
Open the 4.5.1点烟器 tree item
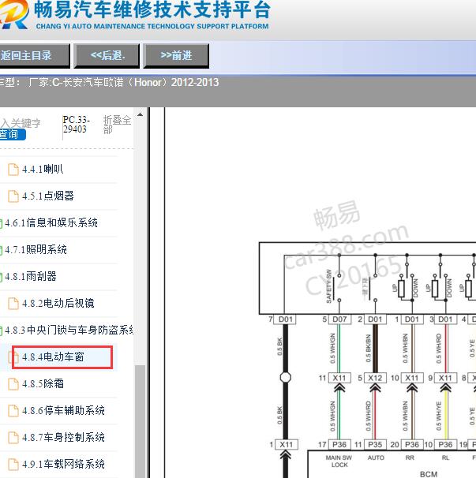[48, 196]
